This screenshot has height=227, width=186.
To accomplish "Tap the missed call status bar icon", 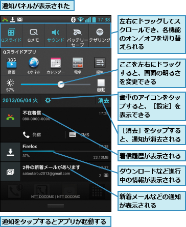I will 5,20.
